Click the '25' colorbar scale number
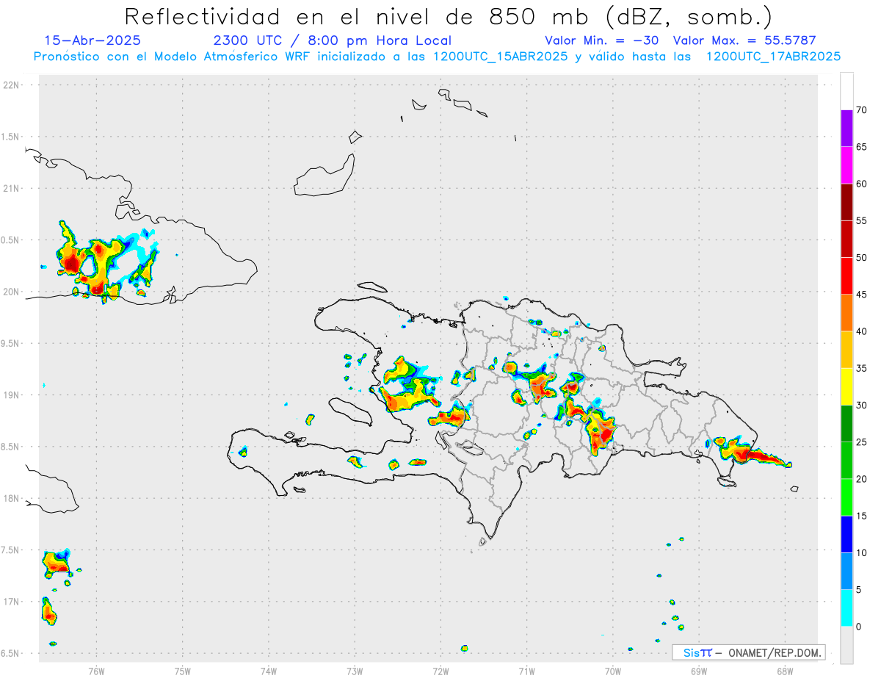The height and width of the screenshot is (681, 881). click(862, 442)
